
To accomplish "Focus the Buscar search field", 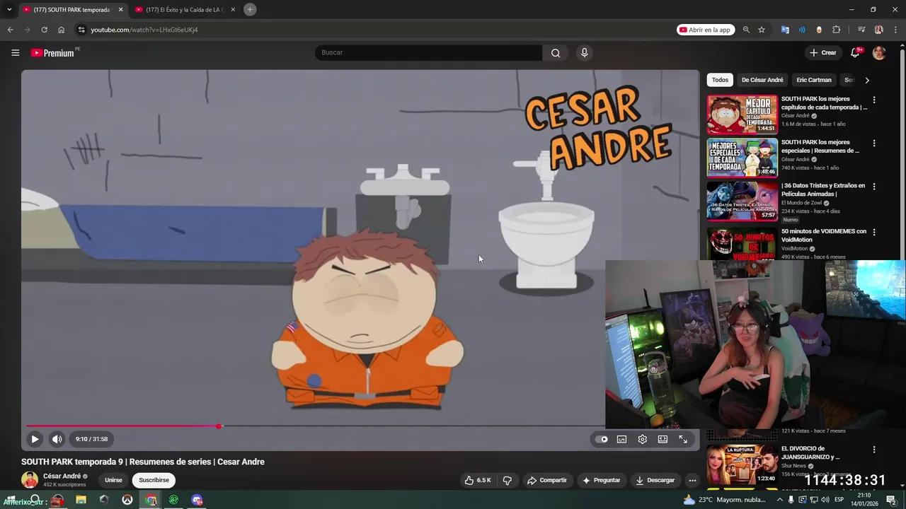I will pyautogui.click(x=428, y=52).
